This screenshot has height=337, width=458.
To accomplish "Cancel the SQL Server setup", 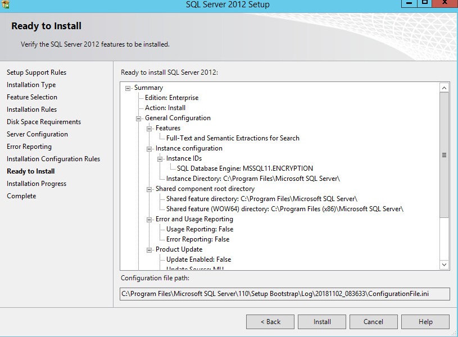I will click(x=374, y=322).
